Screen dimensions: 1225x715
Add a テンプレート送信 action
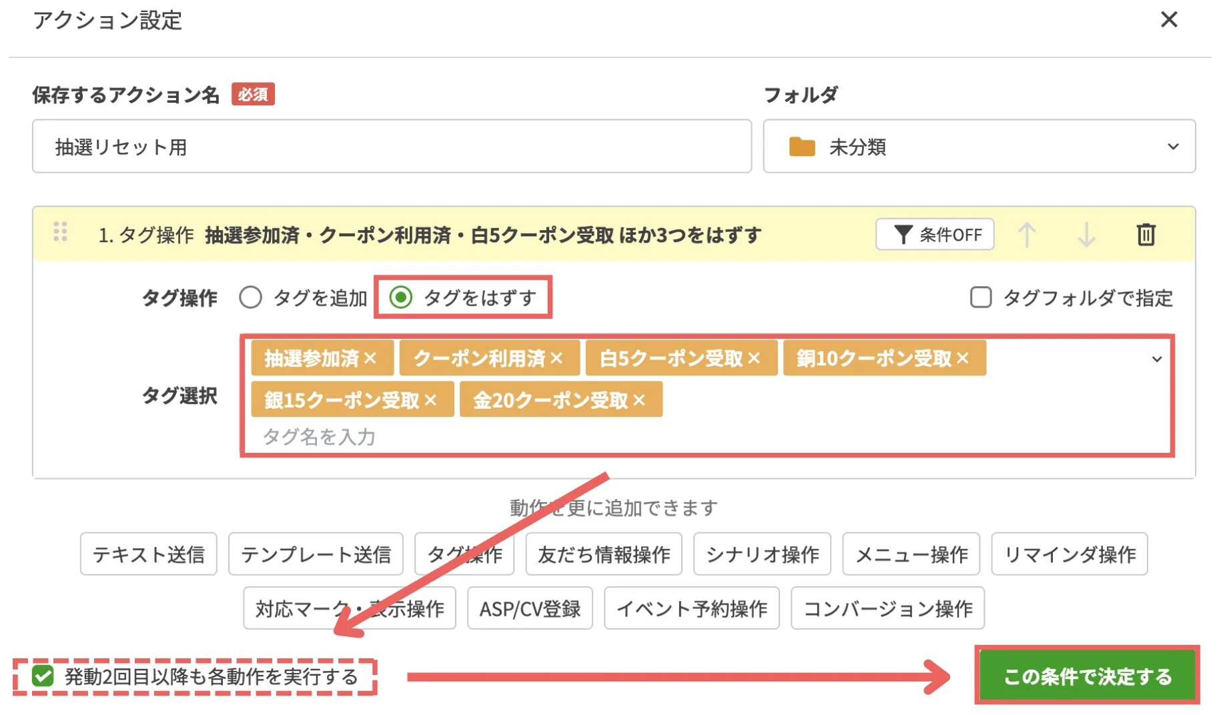pos(316,554)
